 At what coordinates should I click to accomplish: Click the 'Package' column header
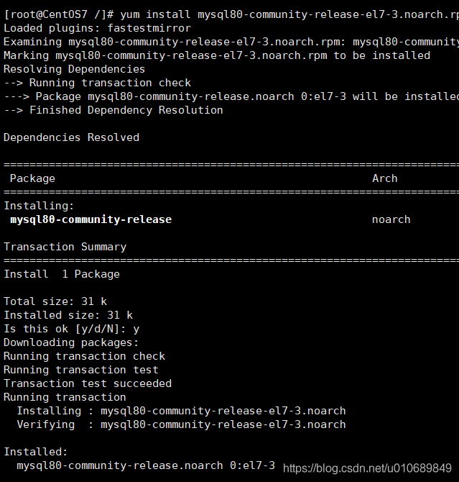(x=32, y=178)
